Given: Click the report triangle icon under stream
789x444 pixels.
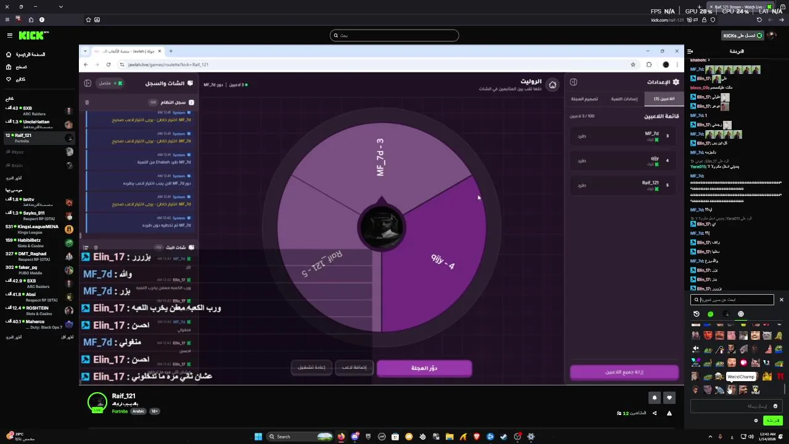Looking at the screenshot, I should (x=669, y=413).
